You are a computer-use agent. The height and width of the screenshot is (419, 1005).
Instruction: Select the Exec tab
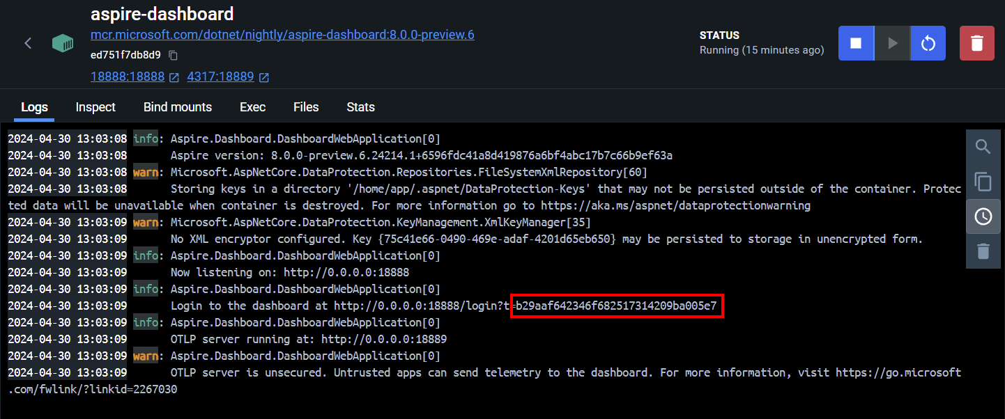pos(252,107)
